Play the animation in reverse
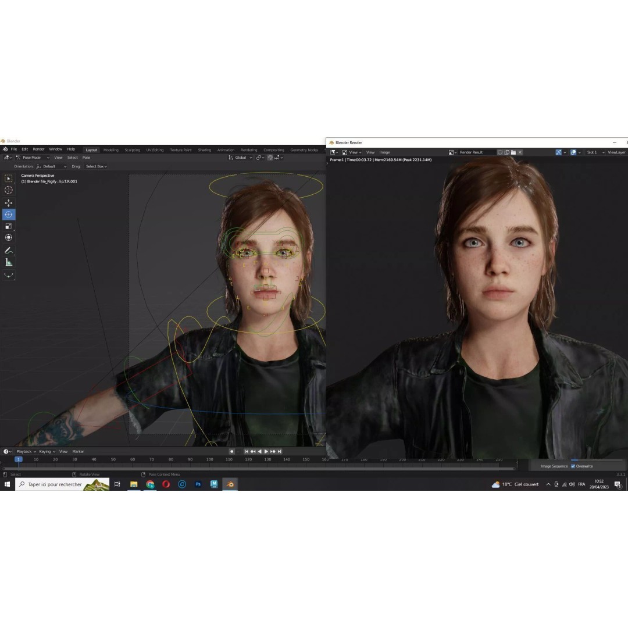This screenshot has width=628, height=628. click(x=259, y=451)
